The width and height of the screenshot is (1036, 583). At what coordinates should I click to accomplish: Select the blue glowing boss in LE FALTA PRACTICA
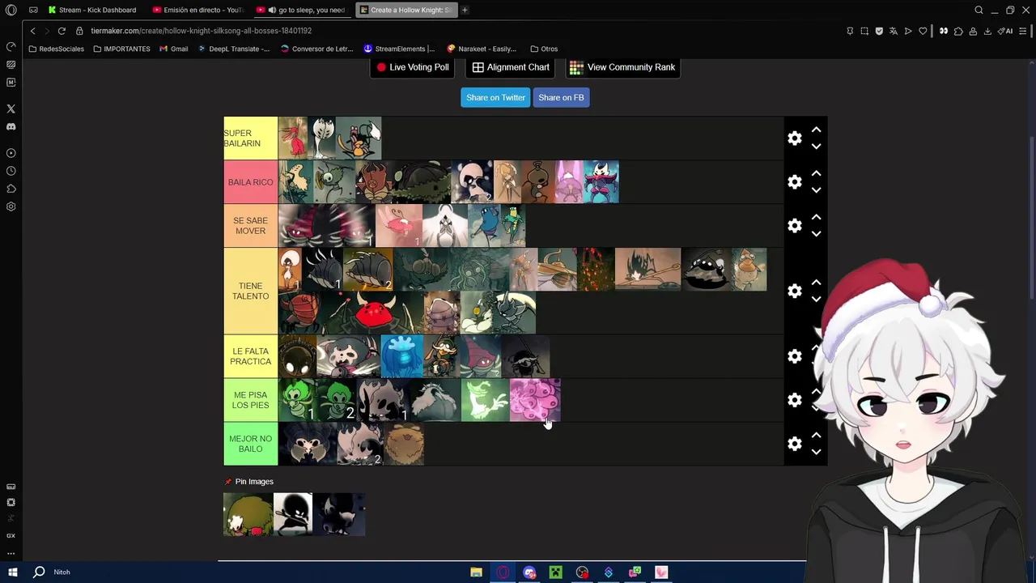pos(402,356)
